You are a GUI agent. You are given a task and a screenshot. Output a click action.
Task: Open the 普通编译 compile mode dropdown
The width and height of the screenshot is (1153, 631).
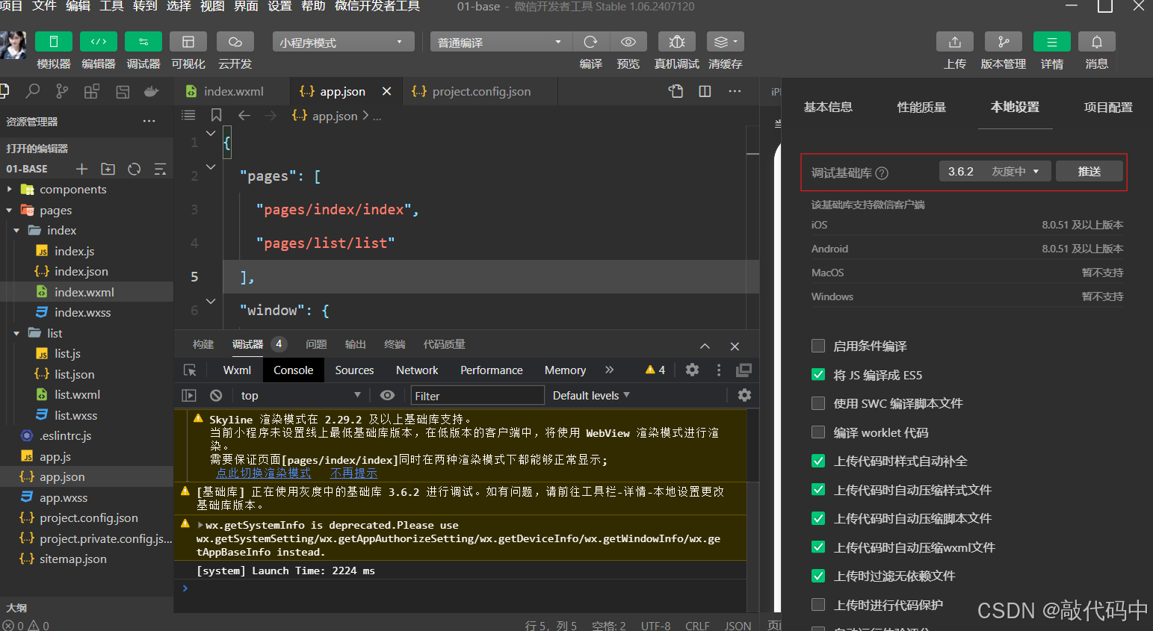click(500, 42)
